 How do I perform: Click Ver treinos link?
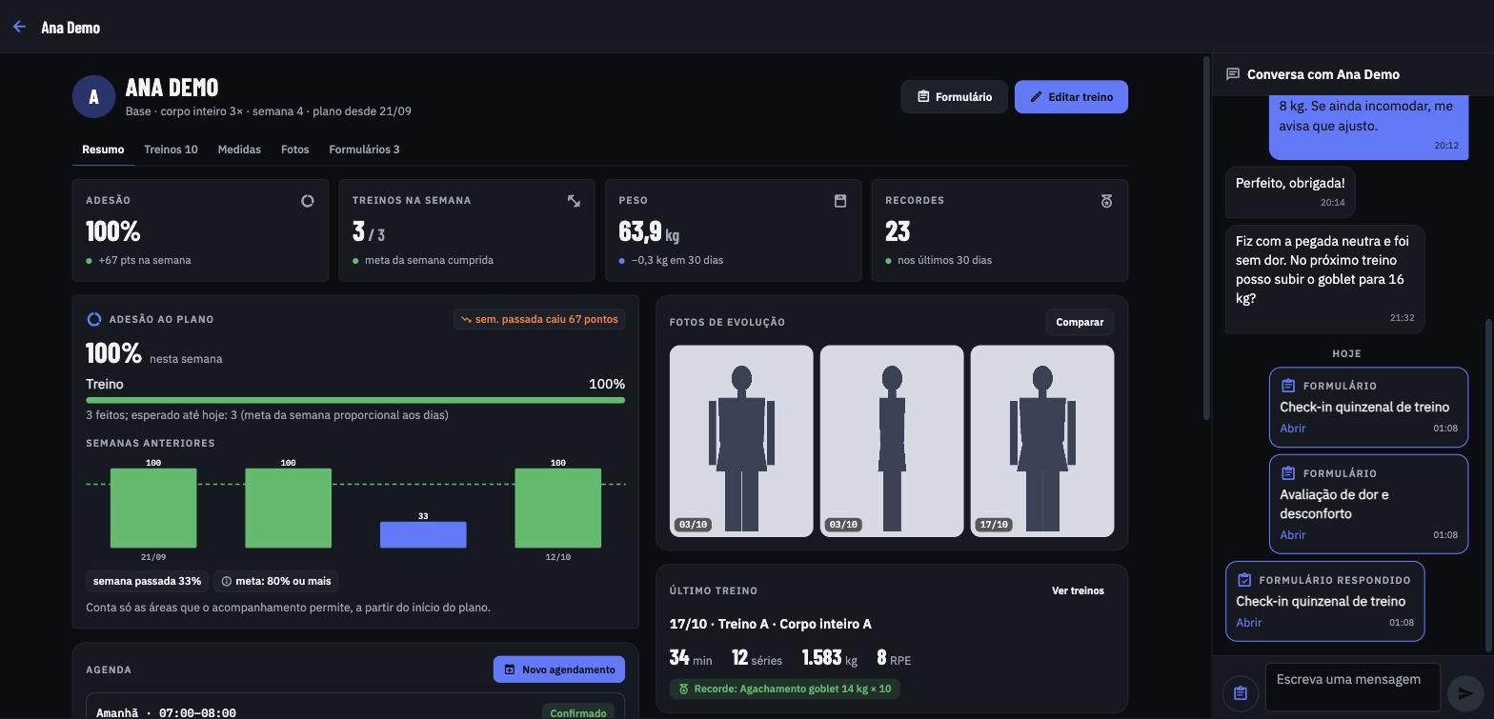pos(1078,590)
